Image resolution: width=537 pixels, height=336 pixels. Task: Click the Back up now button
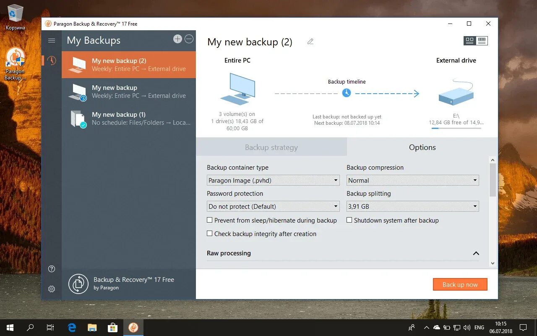tap(460, 284)
